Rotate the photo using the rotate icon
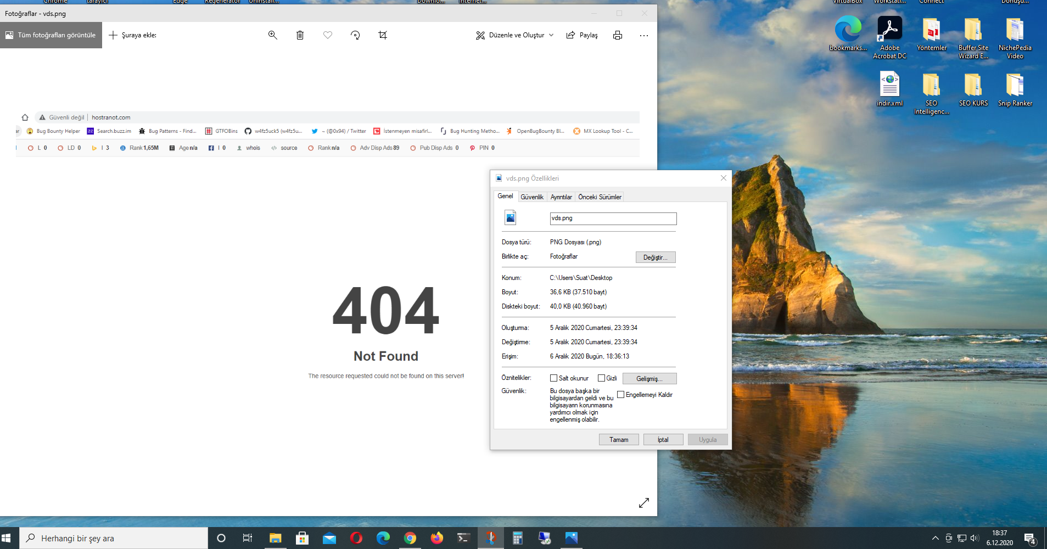This screenshot has height=549, width=1047. click(x=355, y=35)
